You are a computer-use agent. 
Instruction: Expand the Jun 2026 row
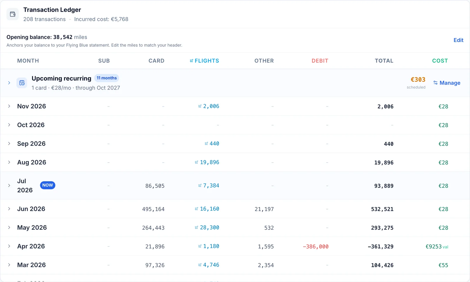(x=9, y=209)
